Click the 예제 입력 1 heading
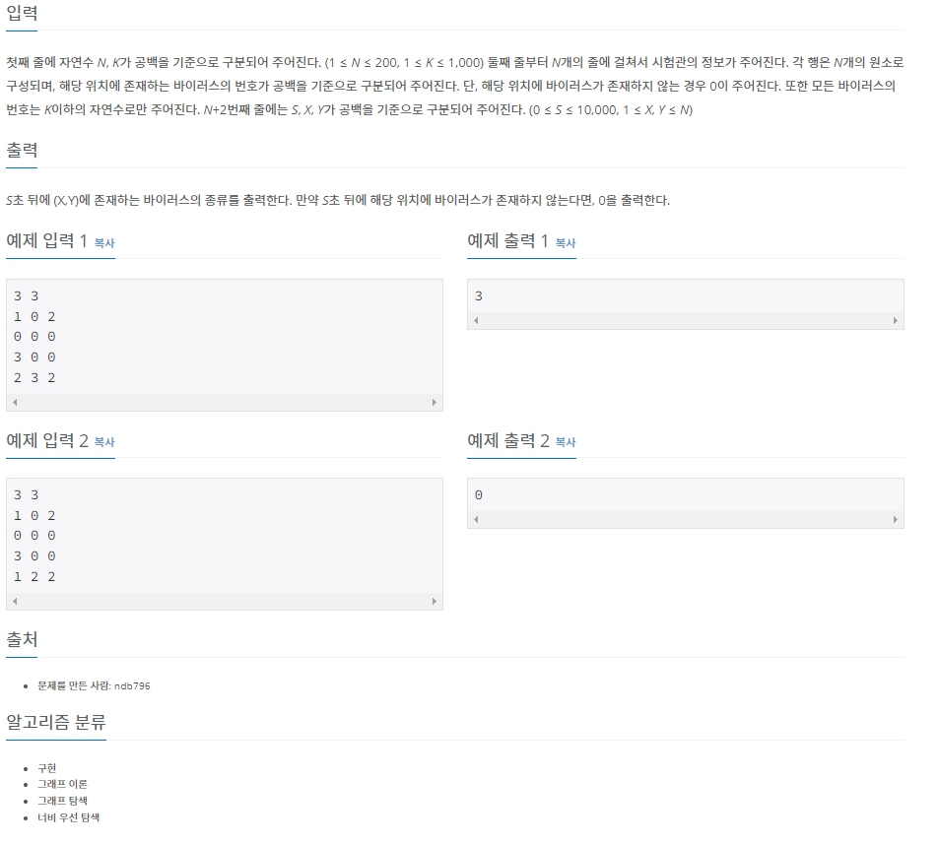Viewport: 939px width, 845px height. point(46,240)
